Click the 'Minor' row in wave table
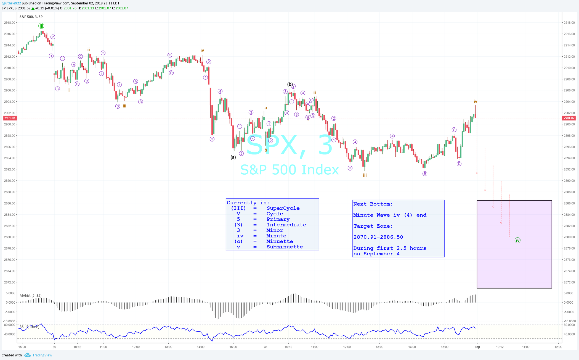The image size is (579, 360). (260, 230)
